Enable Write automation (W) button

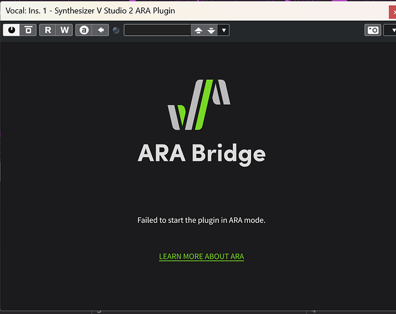(x=65, y=30)
